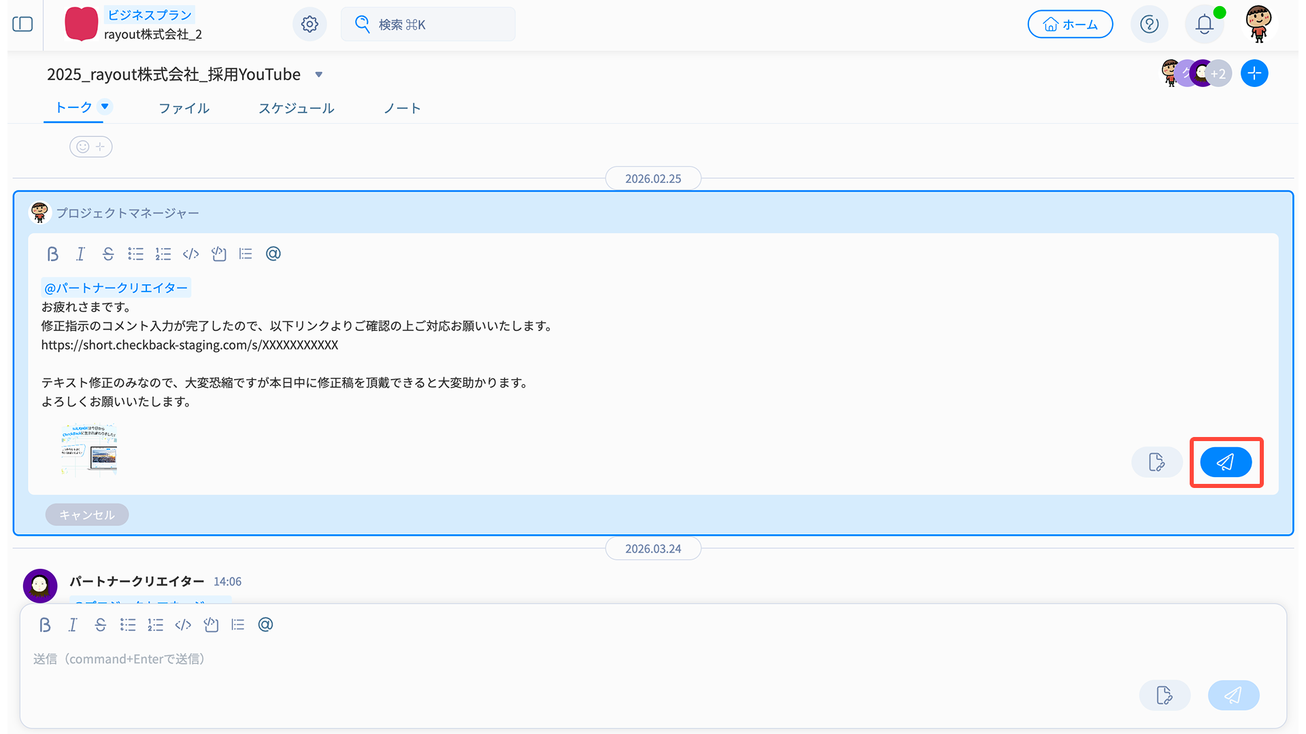
Task: Expand the project name dropdown arrow
Action: point(318,75)
